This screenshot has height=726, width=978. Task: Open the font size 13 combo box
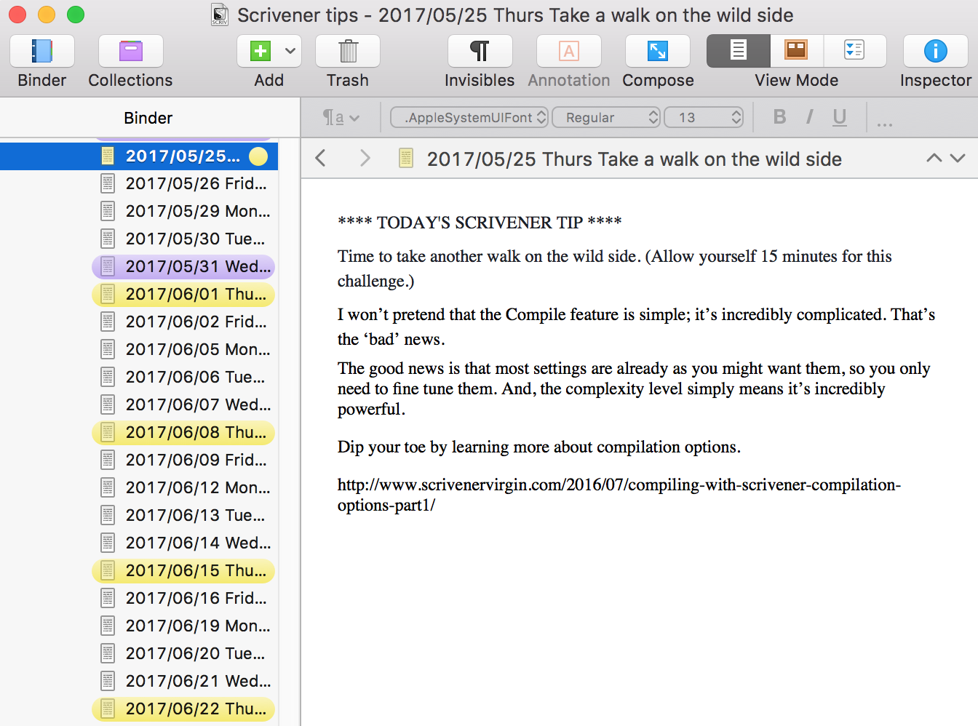coord(704,117)
